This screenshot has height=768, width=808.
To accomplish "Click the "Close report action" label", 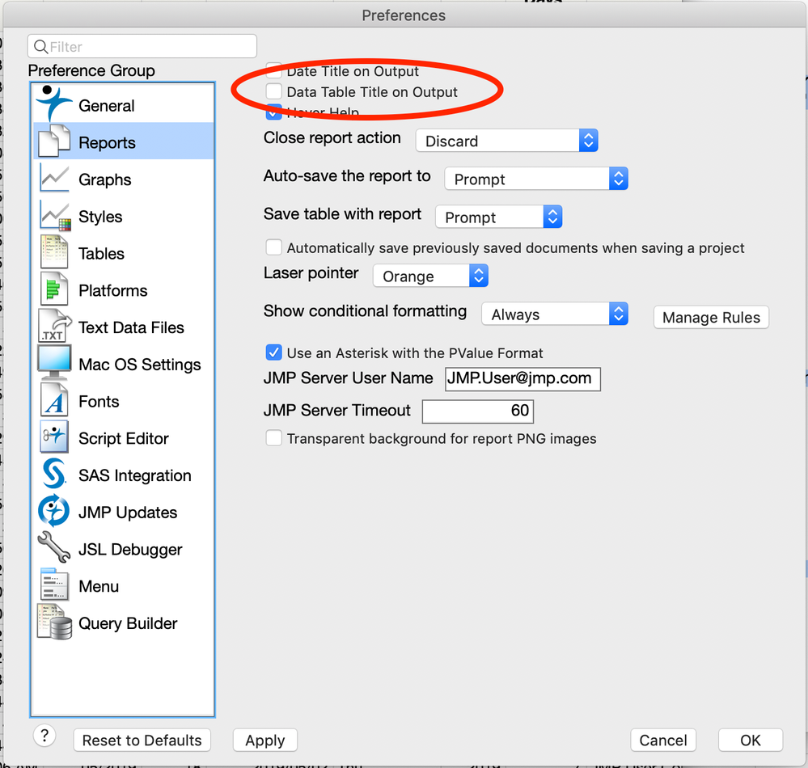I will 332,138.
